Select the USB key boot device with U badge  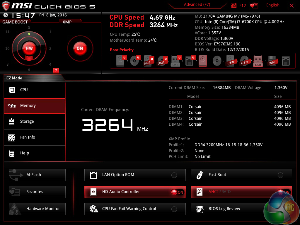coord(176,61)
